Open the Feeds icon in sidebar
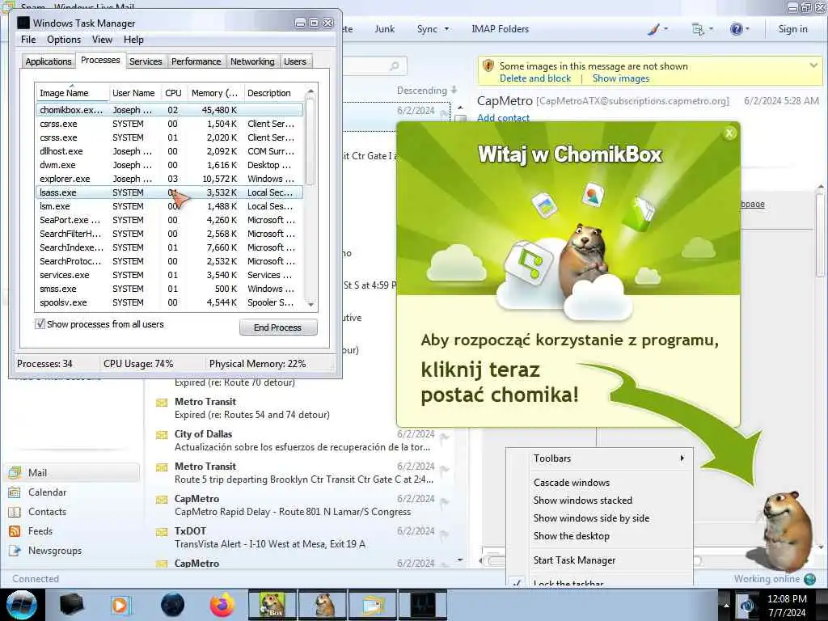The image size is (828, 621). 15,531
